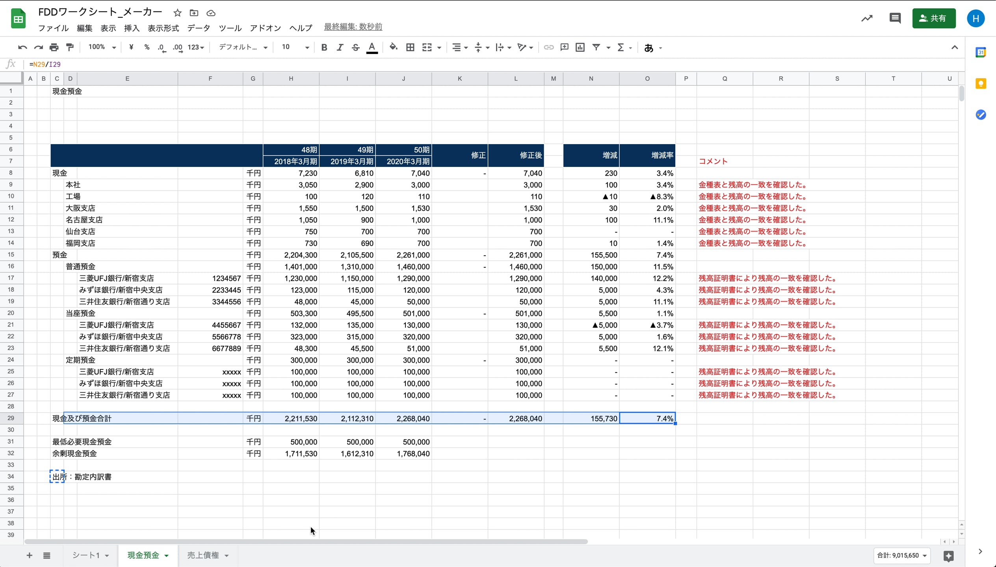Toggle strikethrough formatting
The height and width of the screenshot is (567, 996).
tap(355, 47)
